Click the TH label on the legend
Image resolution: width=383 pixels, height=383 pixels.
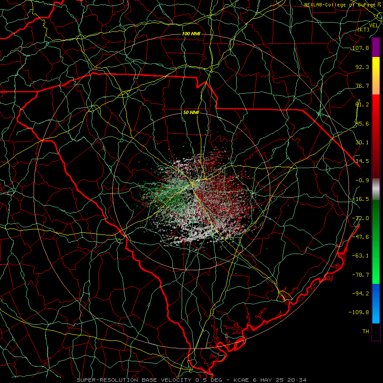pos(366,332)
